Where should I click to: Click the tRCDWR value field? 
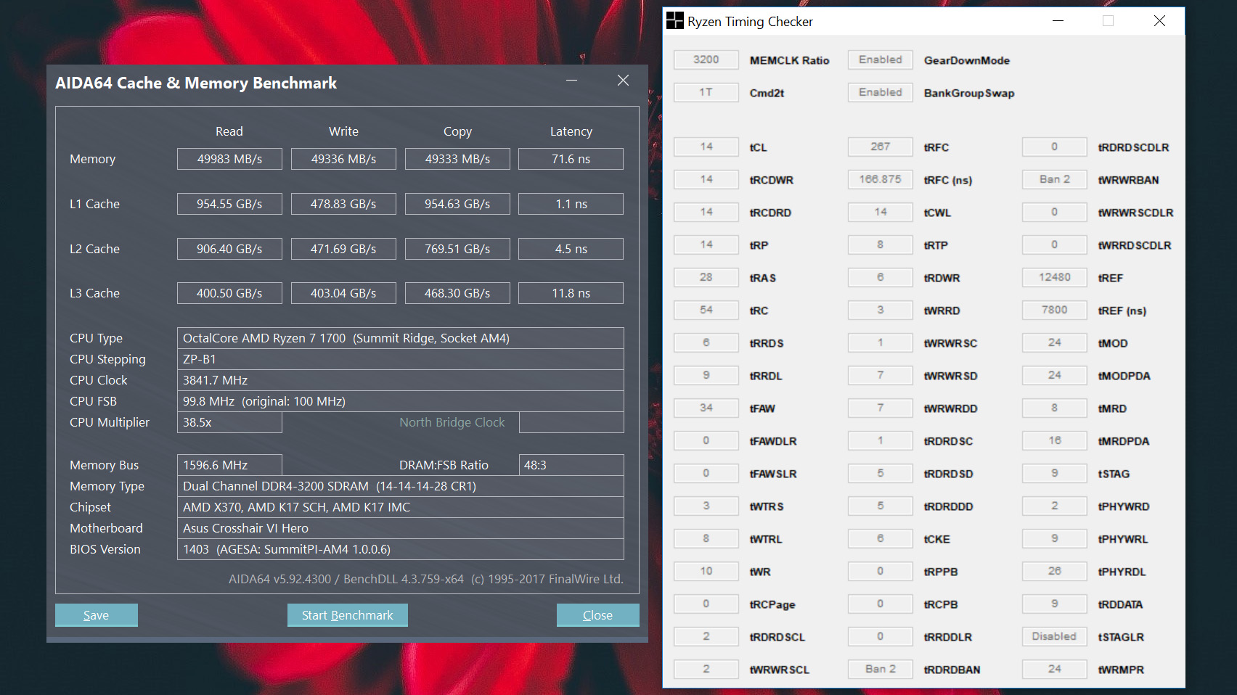(706, 179)
